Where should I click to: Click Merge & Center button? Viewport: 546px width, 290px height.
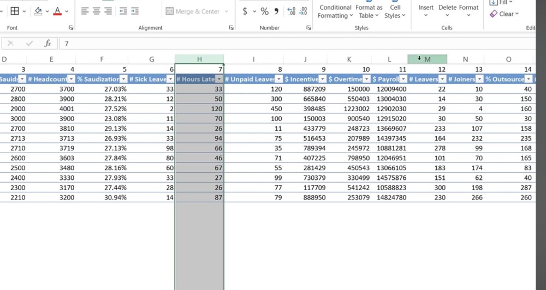[x=193, y=11]
